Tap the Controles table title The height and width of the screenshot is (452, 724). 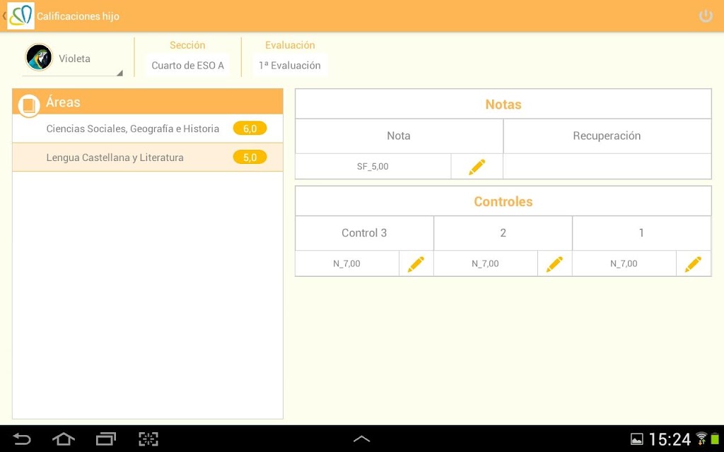tap(503, 201)
